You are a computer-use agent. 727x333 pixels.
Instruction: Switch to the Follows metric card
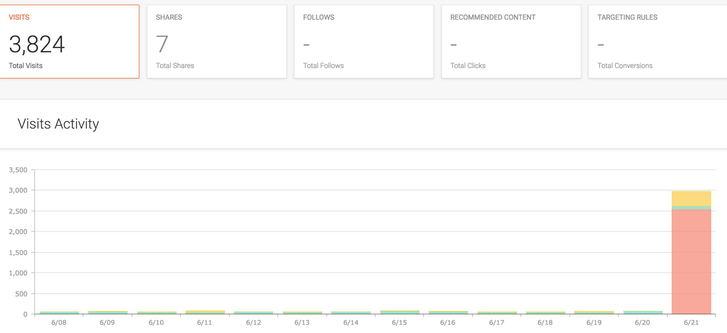pyautogui.click(x=363, y=41)
